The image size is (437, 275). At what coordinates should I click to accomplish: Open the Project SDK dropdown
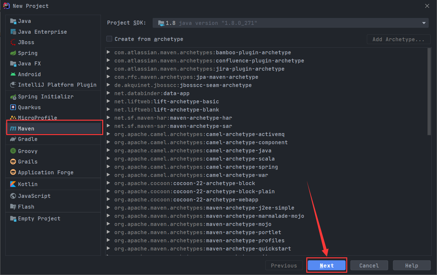(291, 23)
